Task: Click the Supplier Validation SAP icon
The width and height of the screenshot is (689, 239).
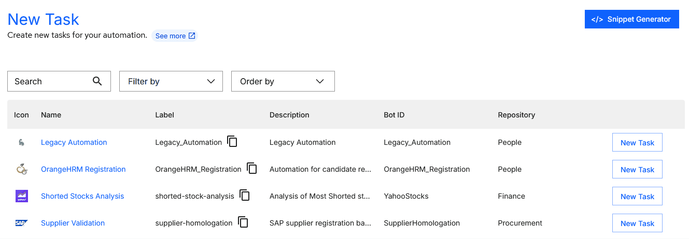Action: [x=21, y=223]
